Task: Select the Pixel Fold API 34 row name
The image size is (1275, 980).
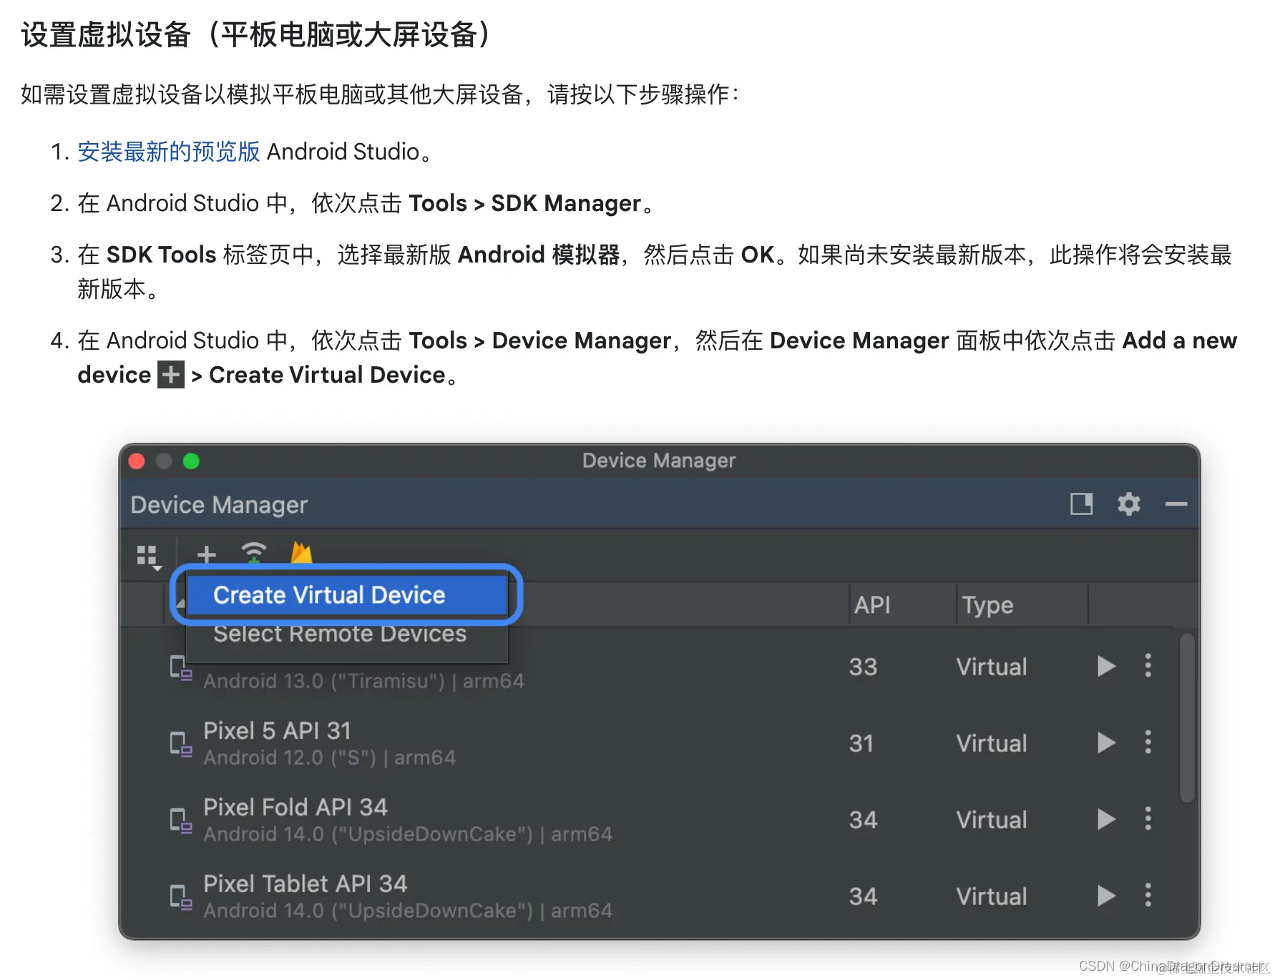Action: 295,807
